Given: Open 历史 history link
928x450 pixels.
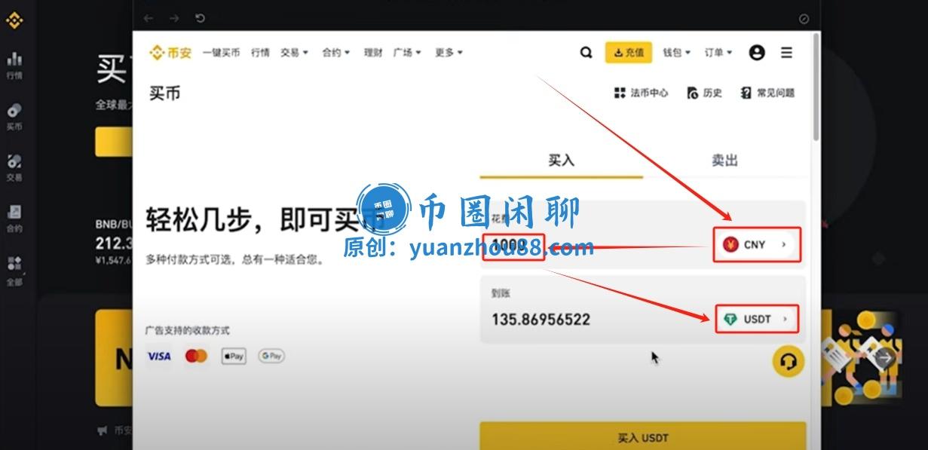Looking at the screenshot, I should [x=705, y=93].
